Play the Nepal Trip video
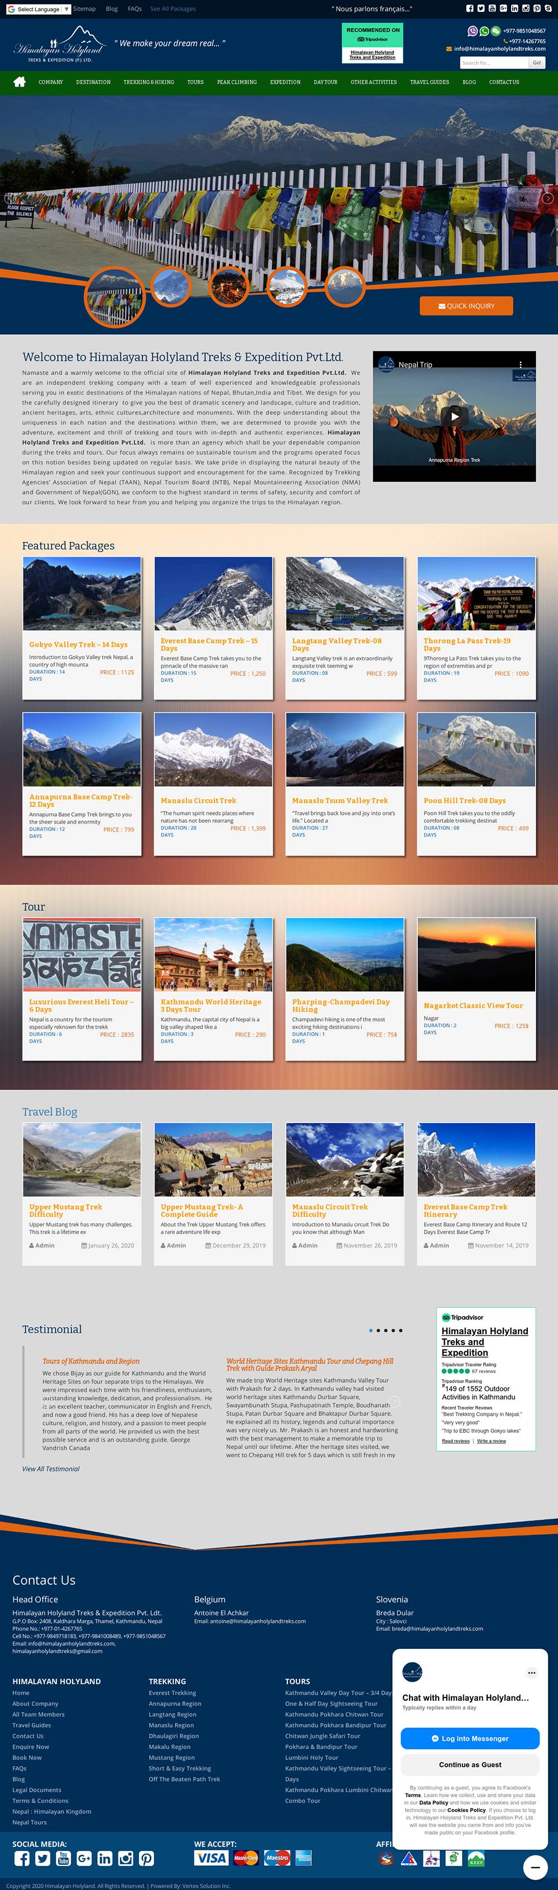The height and width of the screenshot is (1890, 558). point(455,416)
